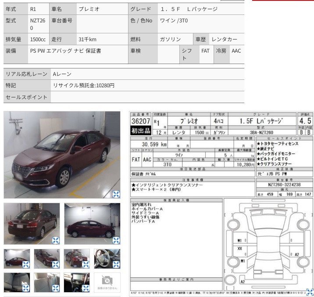Select the mileage value 31千km
This screenshot has width=314, height=297.
[x=87, y=39]
